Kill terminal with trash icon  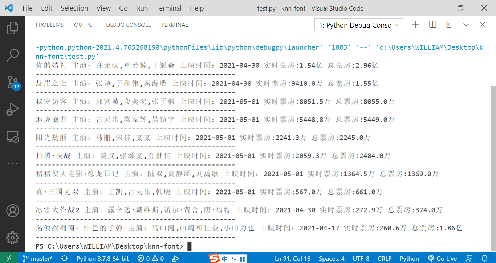tap(449, 25)
